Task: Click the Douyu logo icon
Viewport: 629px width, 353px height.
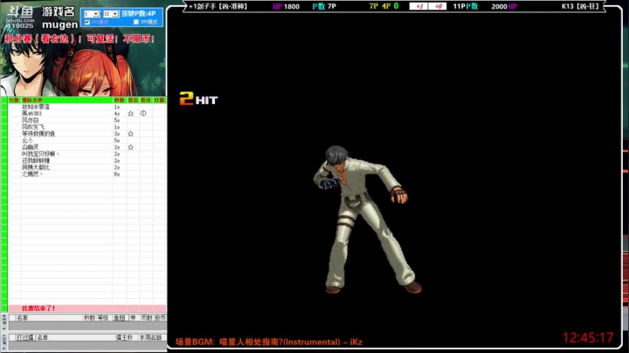Action: coord(20,16)
